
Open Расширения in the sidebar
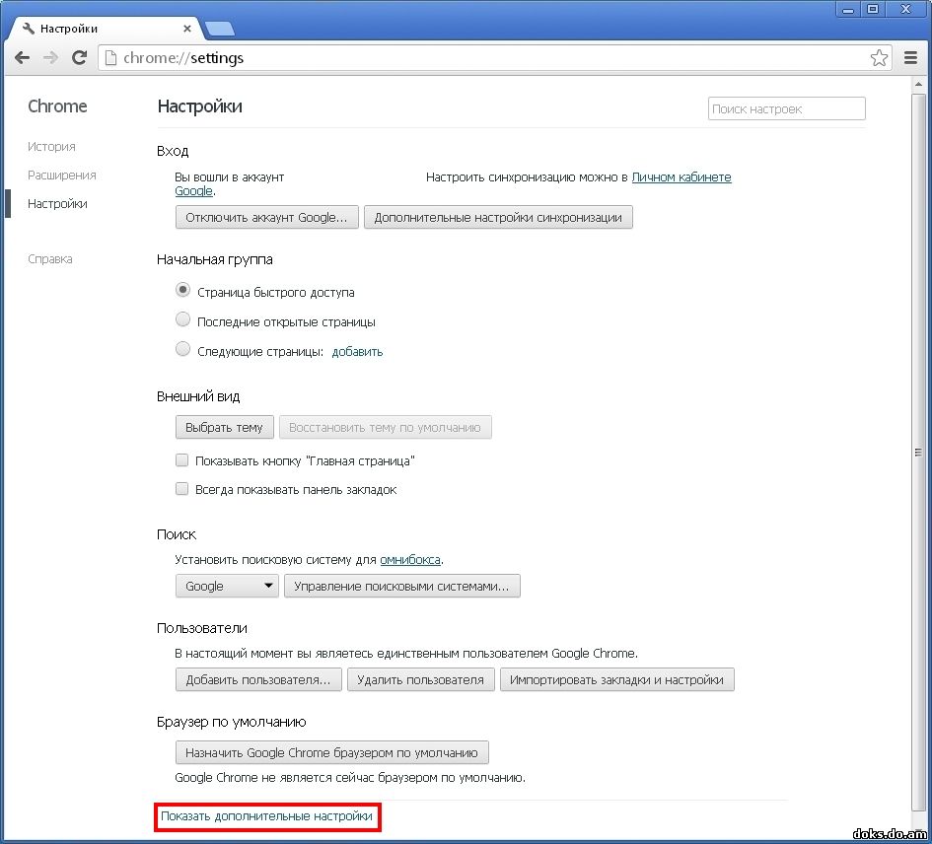pyautogui.click(x=62, y=175)
